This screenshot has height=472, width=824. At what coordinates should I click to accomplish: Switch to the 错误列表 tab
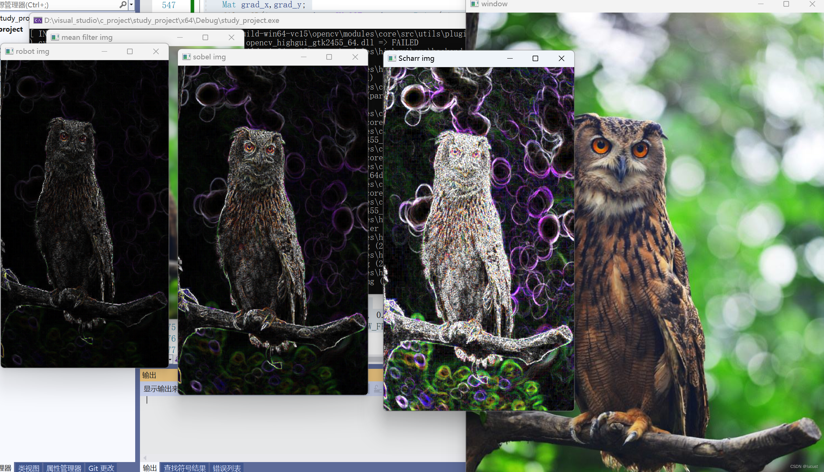click(x=227, y=468)
